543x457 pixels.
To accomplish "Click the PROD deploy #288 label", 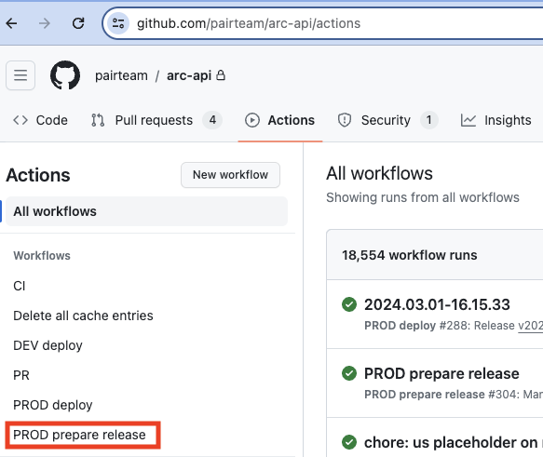I will click(400, 326).
